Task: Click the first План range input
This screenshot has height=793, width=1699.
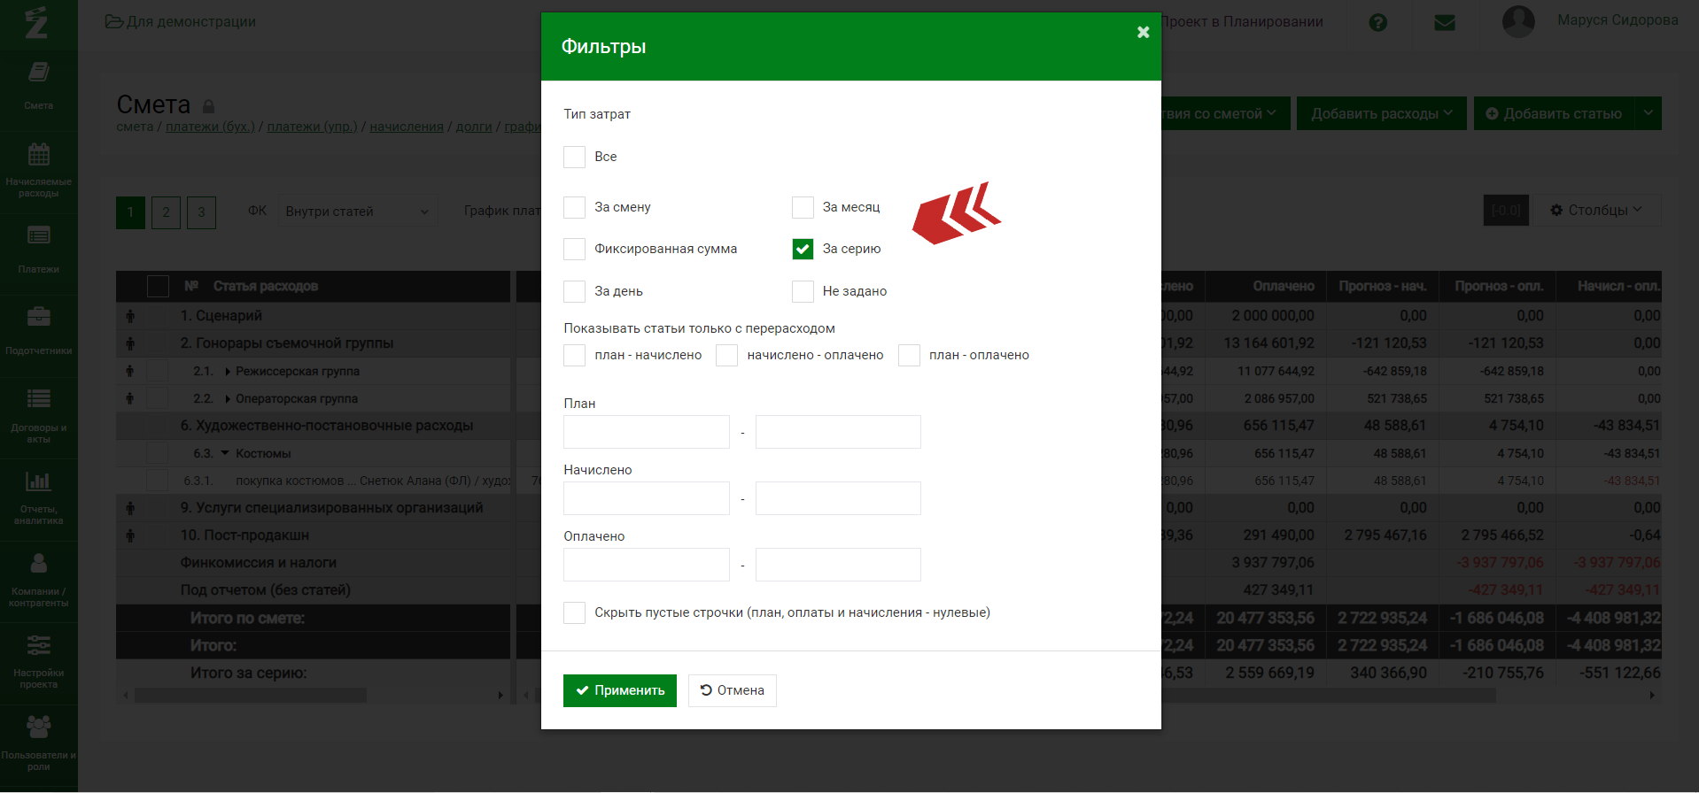Action: (x=647, y=433)
